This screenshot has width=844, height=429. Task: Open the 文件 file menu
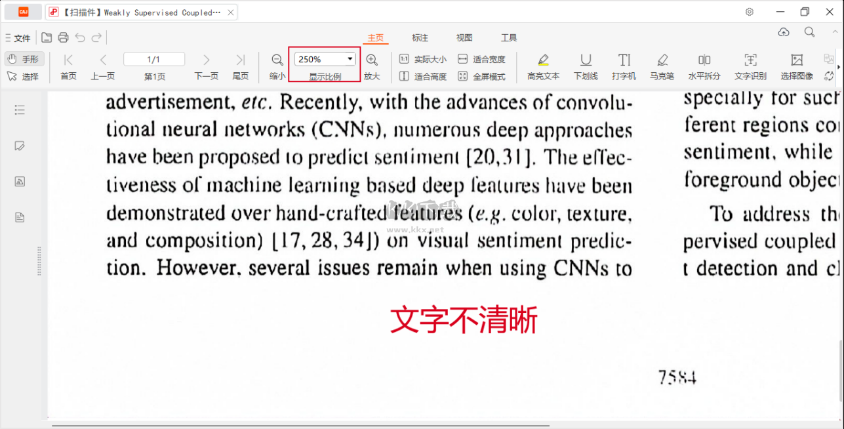pyautogui.click(x=18, y=38)
